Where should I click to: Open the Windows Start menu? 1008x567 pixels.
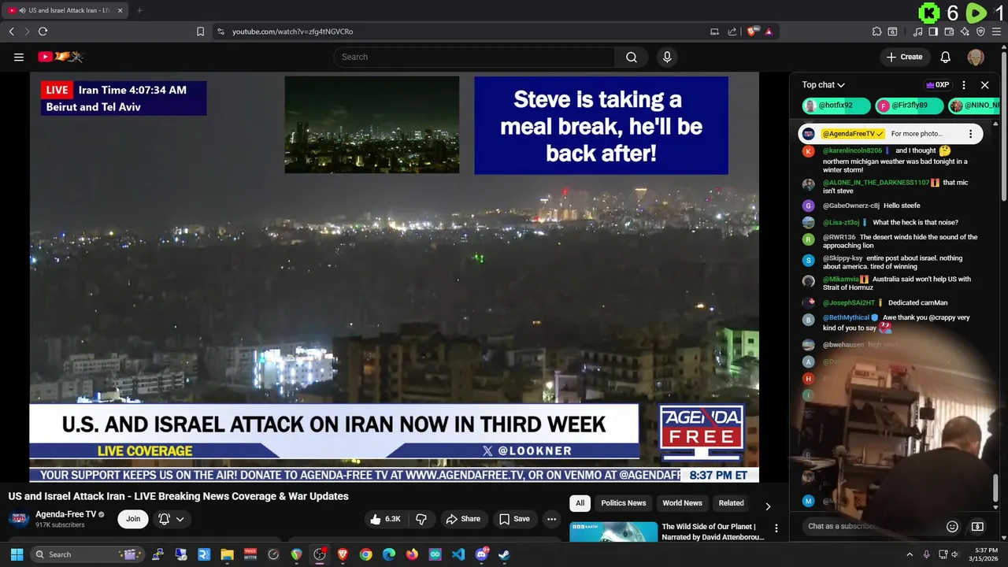pyautogui.click(x=17, y=554)
